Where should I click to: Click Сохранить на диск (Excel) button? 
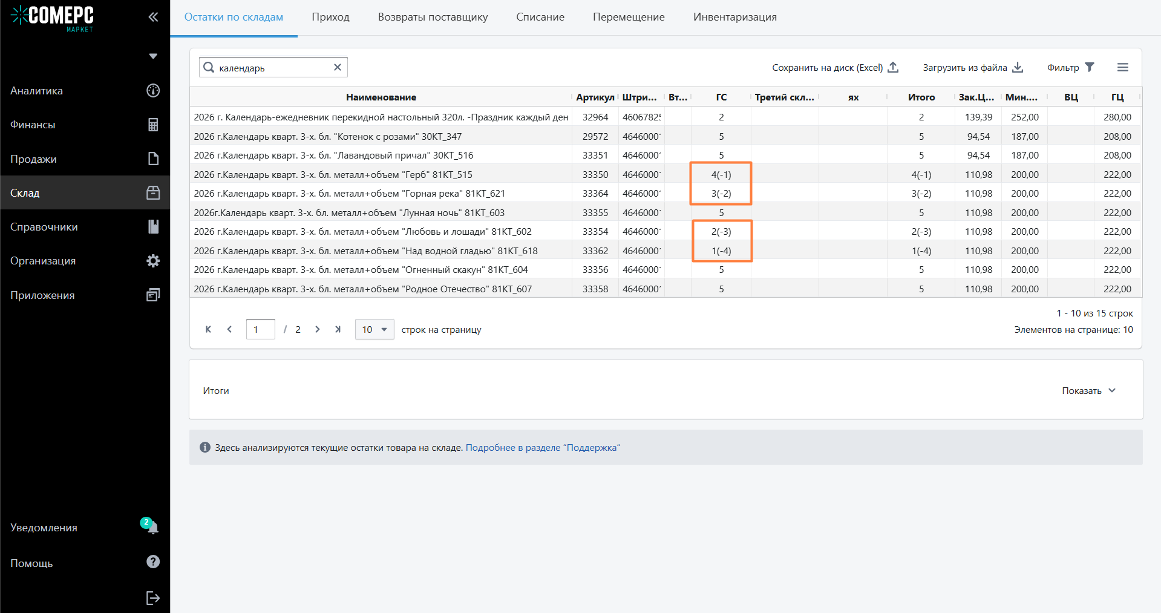[x=835, y=67]
